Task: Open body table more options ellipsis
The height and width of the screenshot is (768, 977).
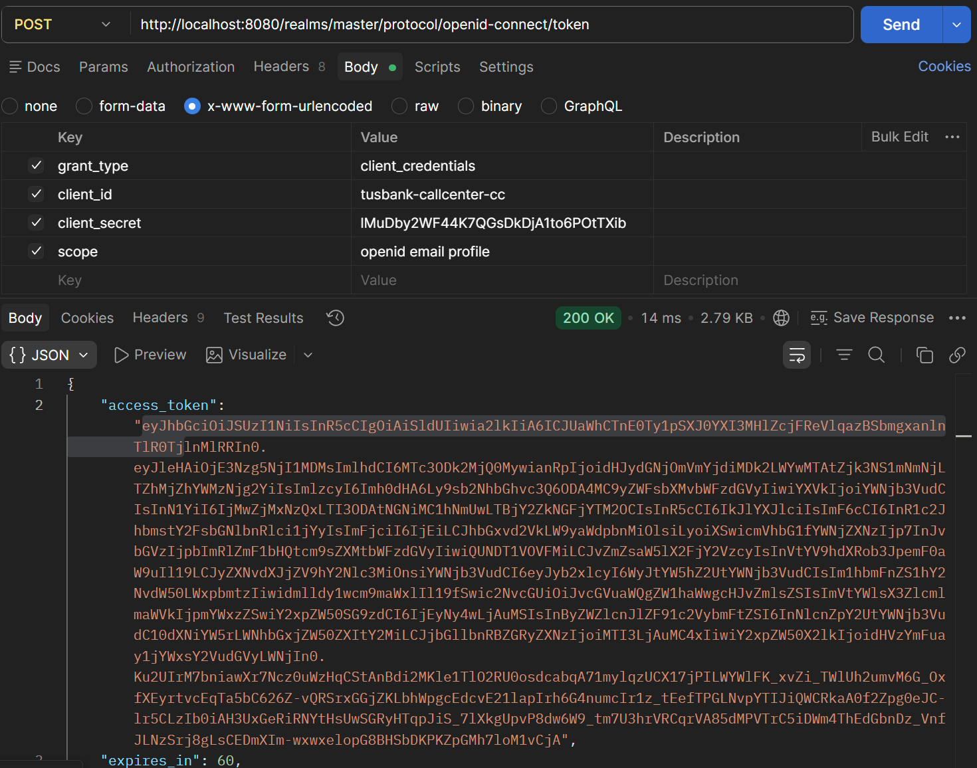Action: (952, 137)
